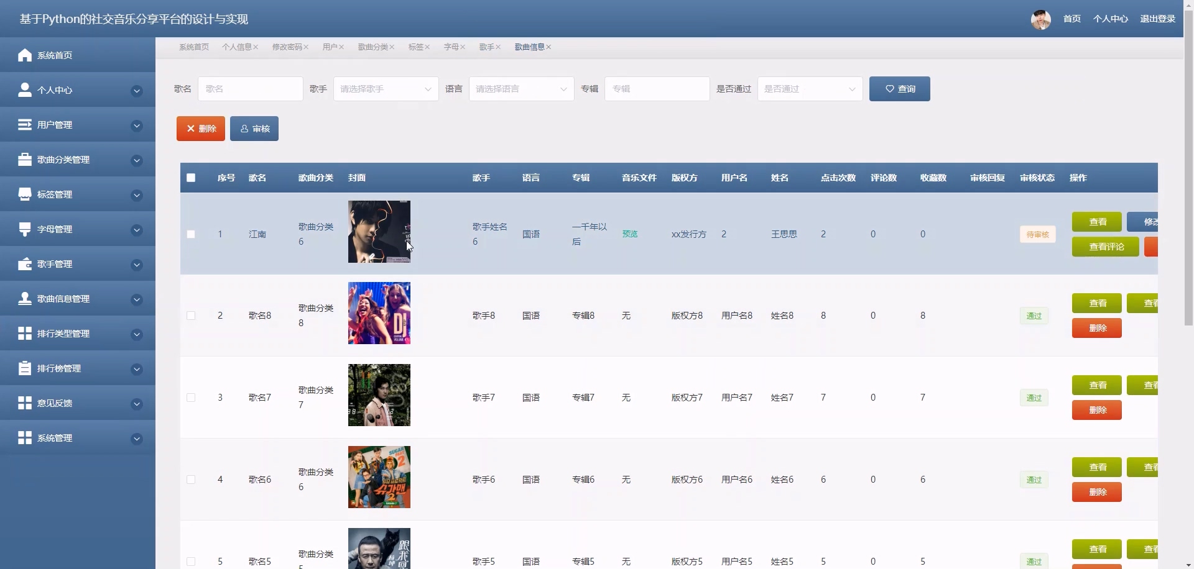
Task: Open 首页 link in header
Action: point(1072,19)
